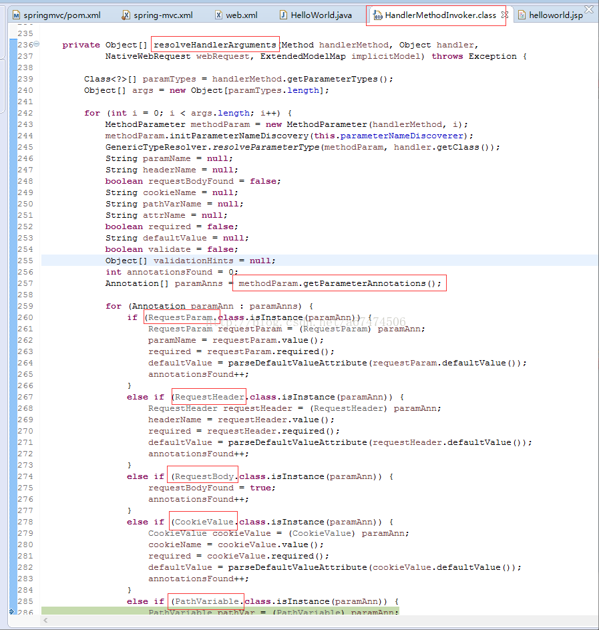Image resolution: width=599 pixels, height=630 pixels.
Task: Click the XML file icon on web.xml tab
Action: [218, 15]
